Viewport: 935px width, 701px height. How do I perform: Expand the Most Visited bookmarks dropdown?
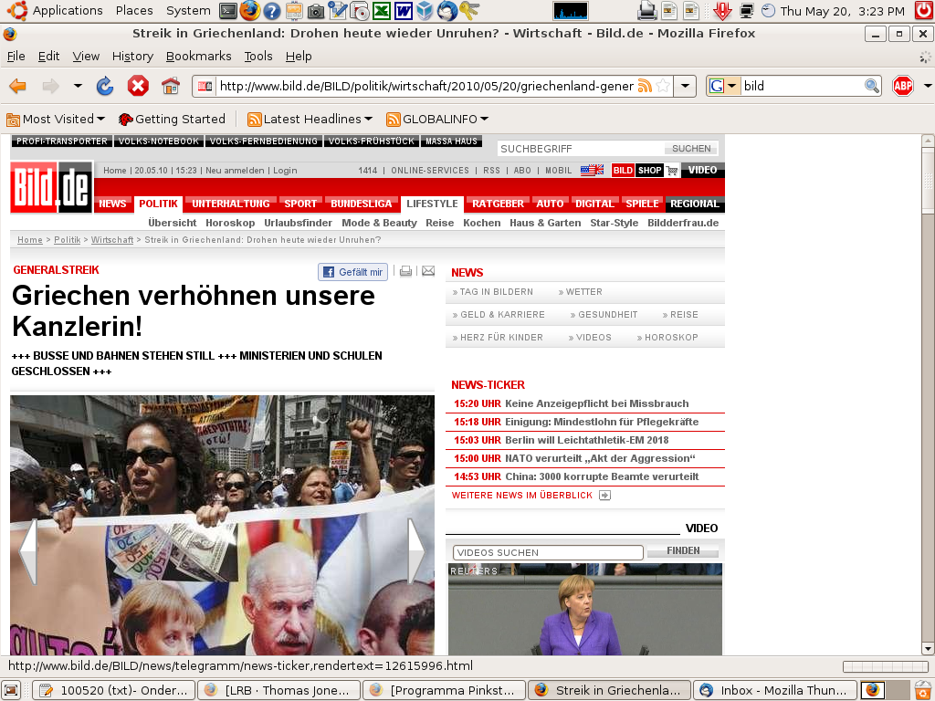tap(100, 120)
